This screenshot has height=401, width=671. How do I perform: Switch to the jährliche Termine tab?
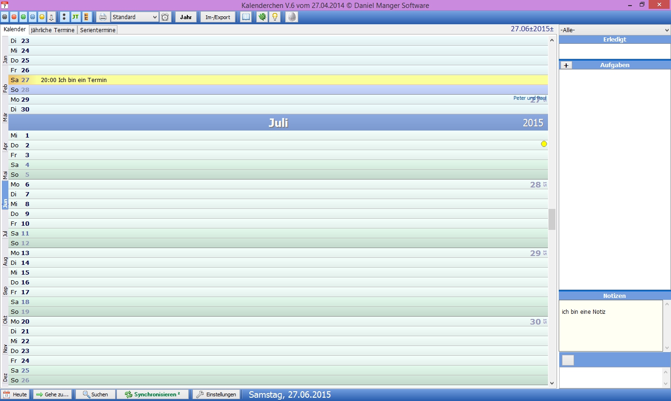click(x=53, y=30)
